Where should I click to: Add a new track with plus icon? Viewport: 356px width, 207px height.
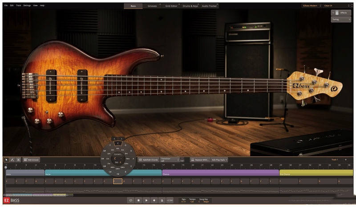[x=346, y=160]
